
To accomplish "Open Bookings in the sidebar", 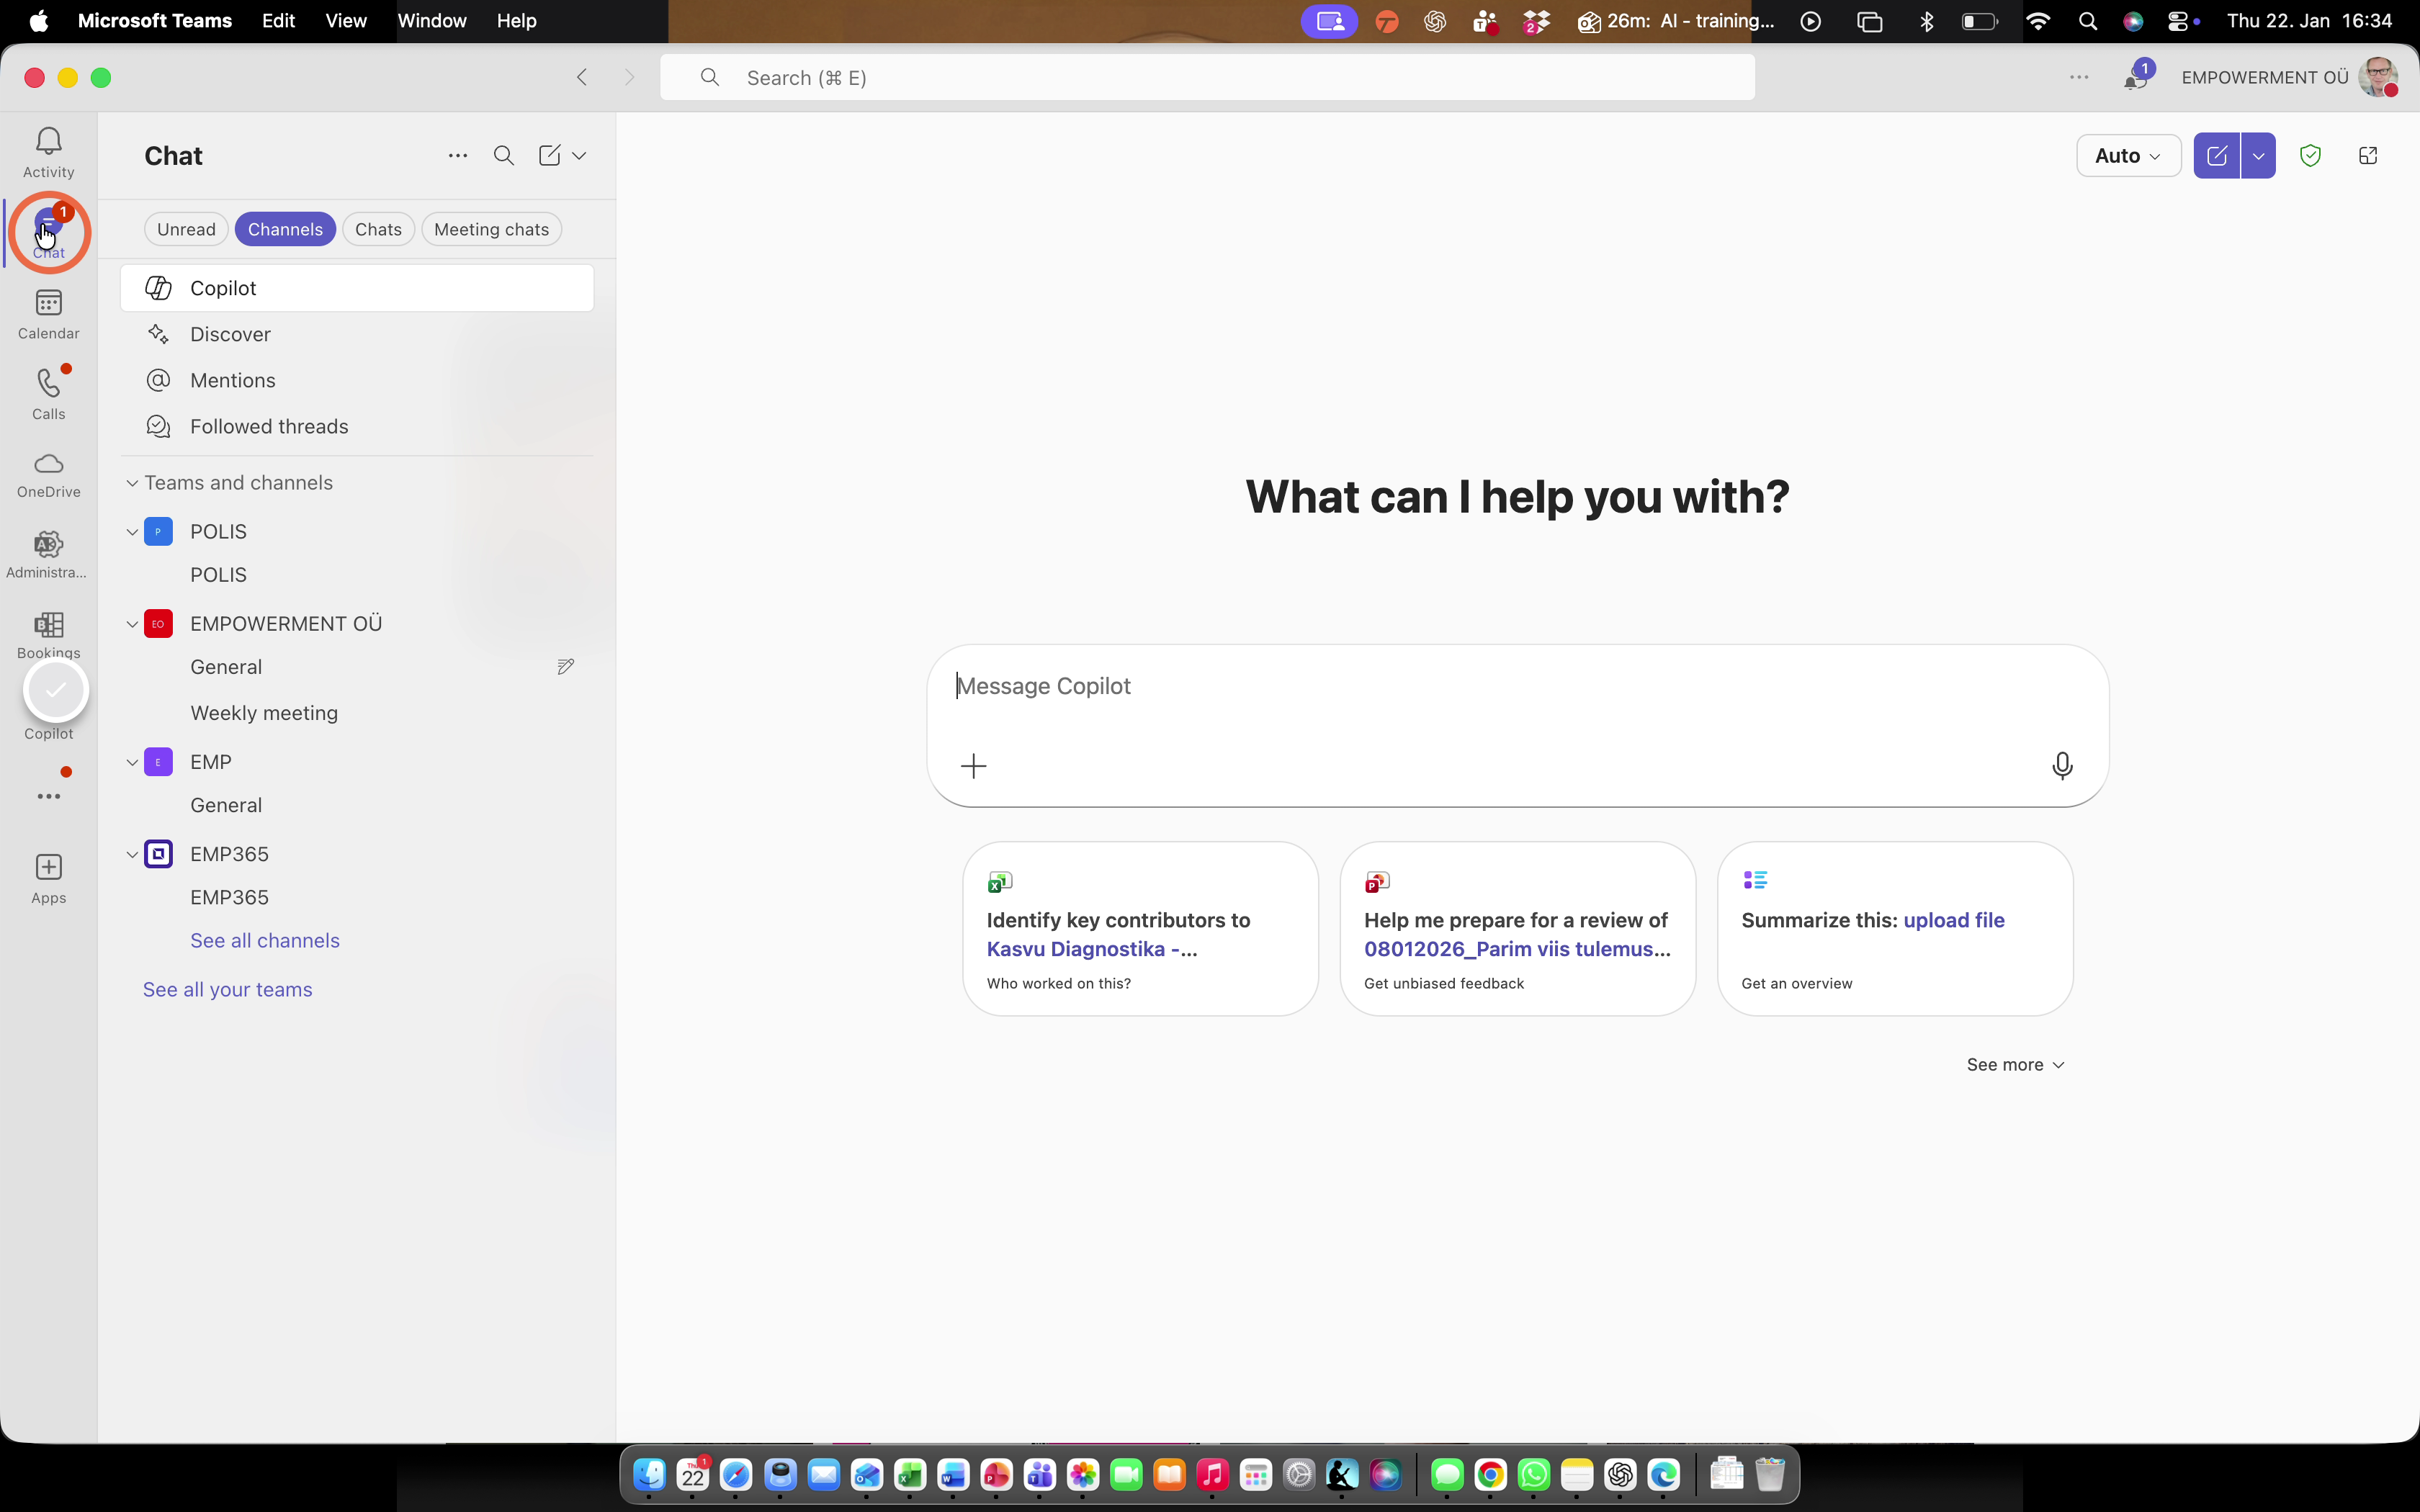I will 48,635.
